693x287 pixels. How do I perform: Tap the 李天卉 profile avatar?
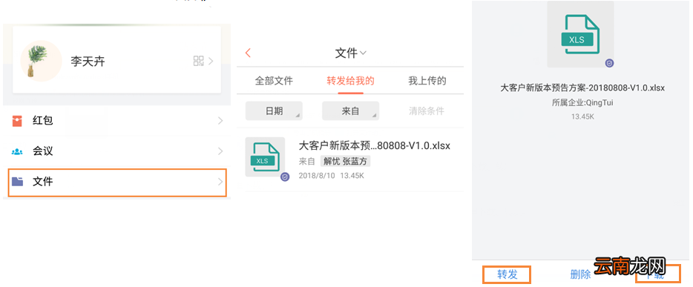41,61
